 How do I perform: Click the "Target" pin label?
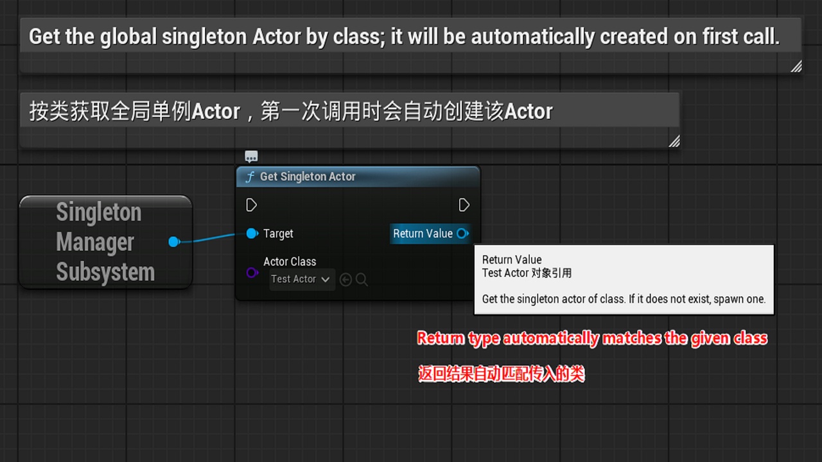[278, 234]
